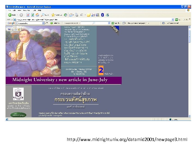
Task: Click the orange number 2 page link
Action: click(101, 70)
